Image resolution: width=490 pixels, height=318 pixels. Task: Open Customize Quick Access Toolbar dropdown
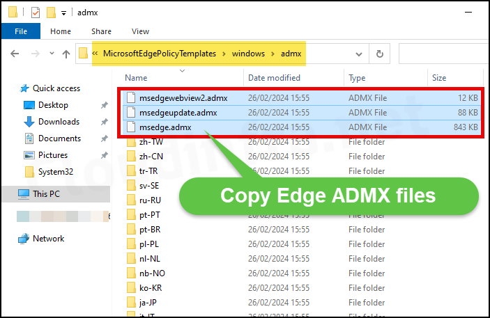pyautogui.click(x=63, y=13)
